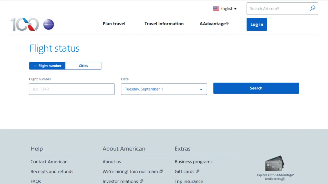Open the Travel information menu
The height and width of the screenshot is (184, 328).
pyautogui.click(x=164, y=24)
